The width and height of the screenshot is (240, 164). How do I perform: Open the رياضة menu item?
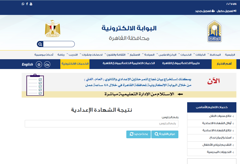pyautogui.click(x=61, y=55)
